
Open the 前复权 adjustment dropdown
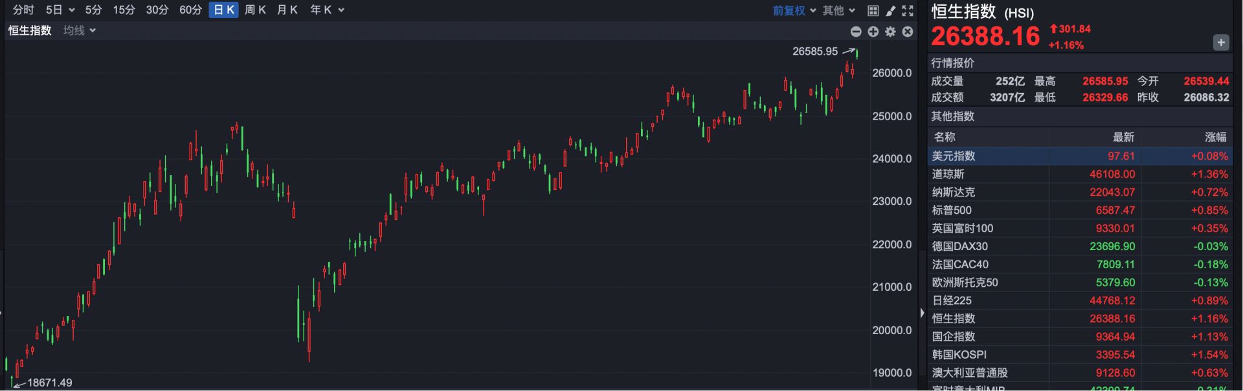[794, 10]
